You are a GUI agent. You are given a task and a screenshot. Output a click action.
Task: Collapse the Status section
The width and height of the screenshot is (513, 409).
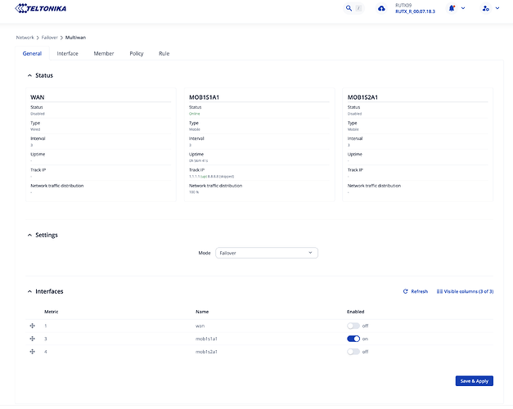point(29,75)
